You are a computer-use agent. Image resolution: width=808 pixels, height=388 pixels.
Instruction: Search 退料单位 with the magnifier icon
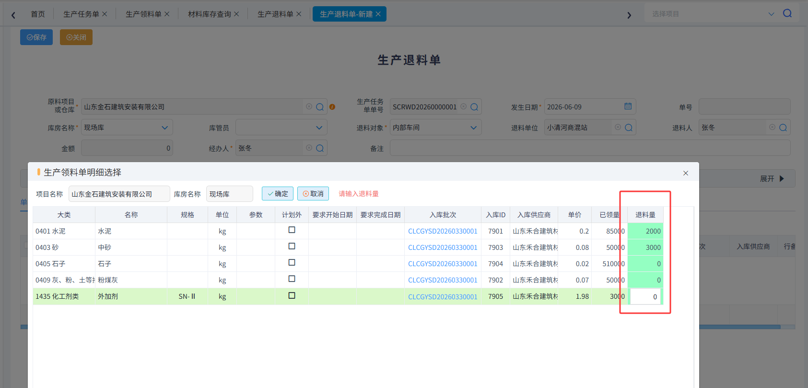point(629,128)
